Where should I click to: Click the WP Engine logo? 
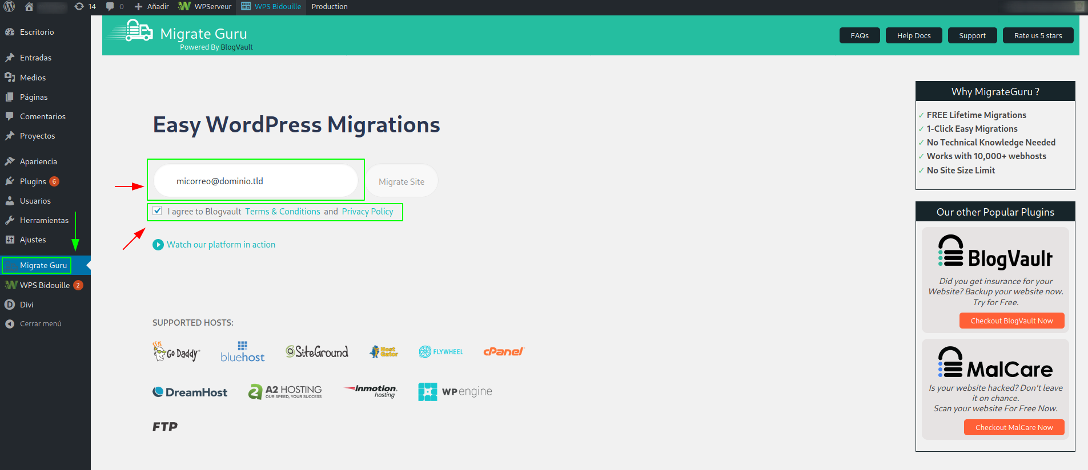point(455,391)
